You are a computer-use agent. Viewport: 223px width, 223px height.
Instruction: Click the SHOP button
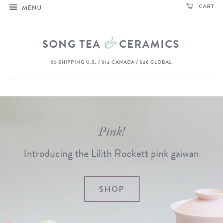pos(111,189)
